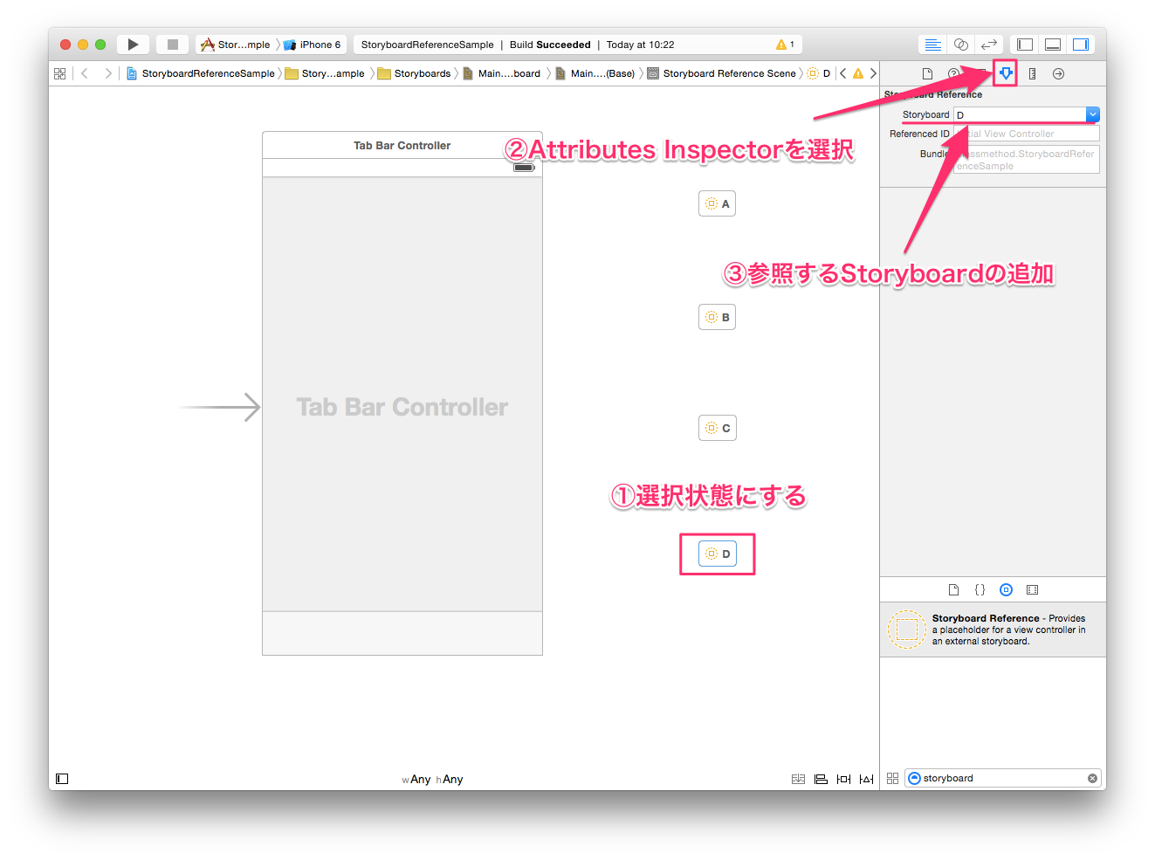Select storyboard reference A on canvas
The width and height of the screenshot is (1155, 860).
(x=717, y=203)
